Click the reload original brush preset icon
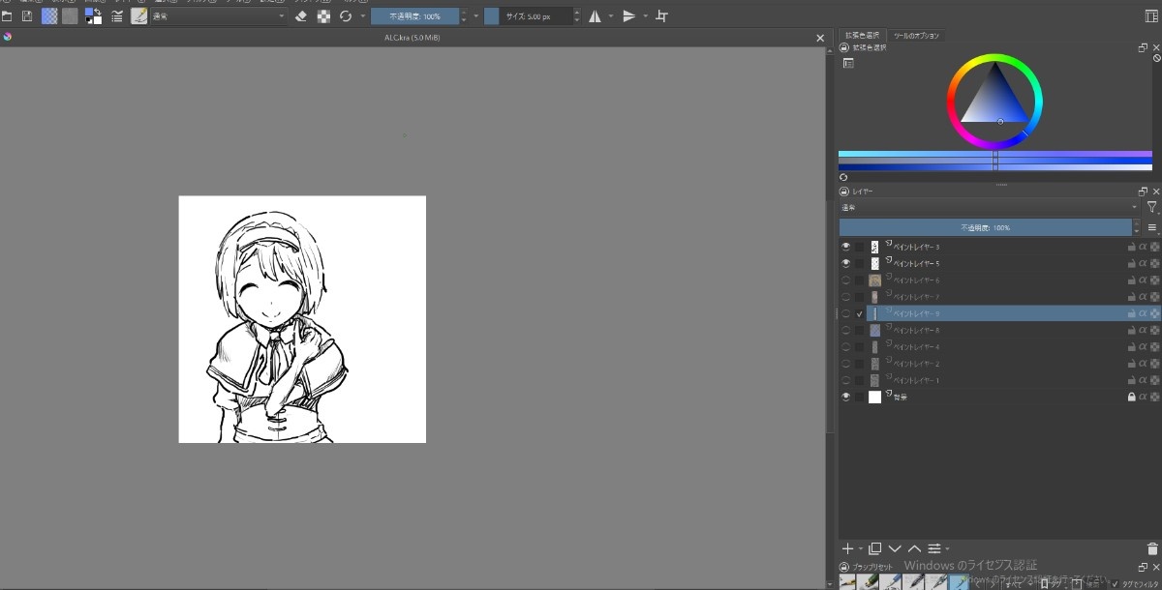The width and height of the screenshot is (1162, 590). pyautogui.click(x=345, y=16)
